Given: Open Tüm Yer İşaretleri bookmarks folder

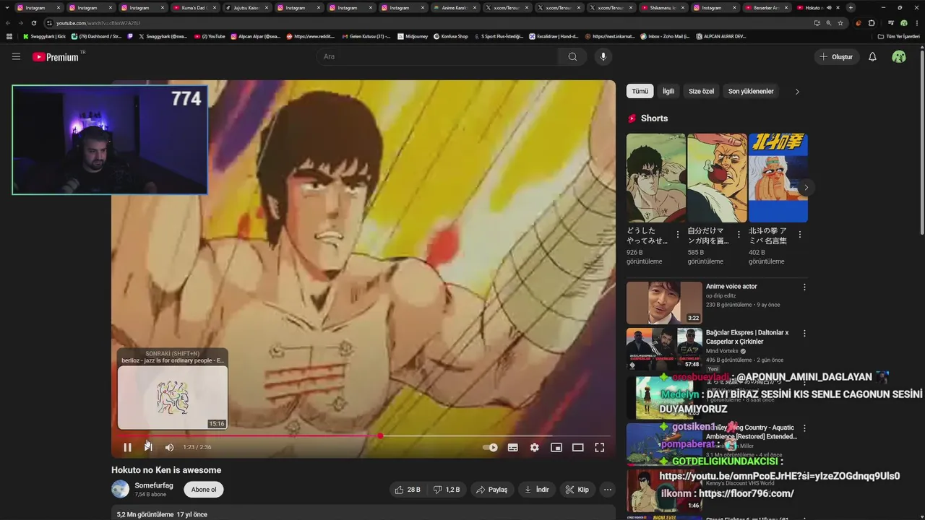Looking at the screenshot, I should tap(899, 36).
